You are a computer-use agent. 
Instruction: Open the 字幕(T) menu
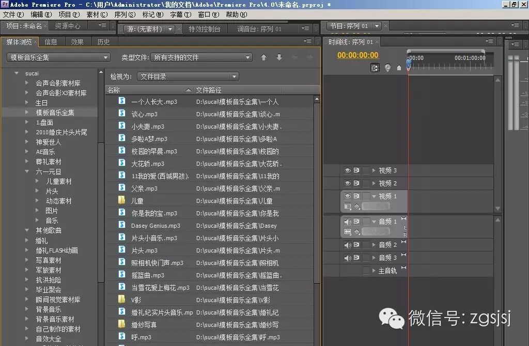coord(180,14)
